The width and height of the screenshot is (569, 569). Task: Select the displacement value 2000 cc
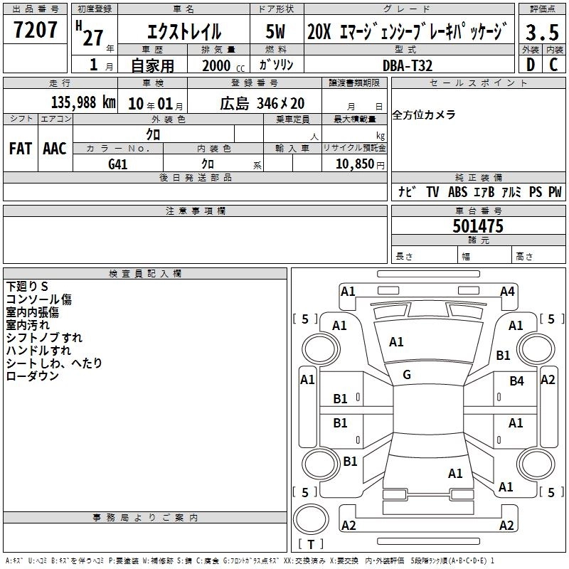(x=223, y=65)
